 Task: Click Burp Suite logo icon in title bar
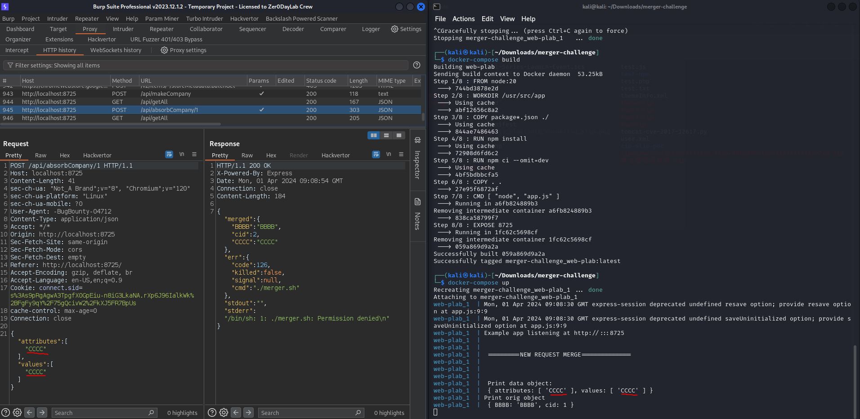coord(5,7)
